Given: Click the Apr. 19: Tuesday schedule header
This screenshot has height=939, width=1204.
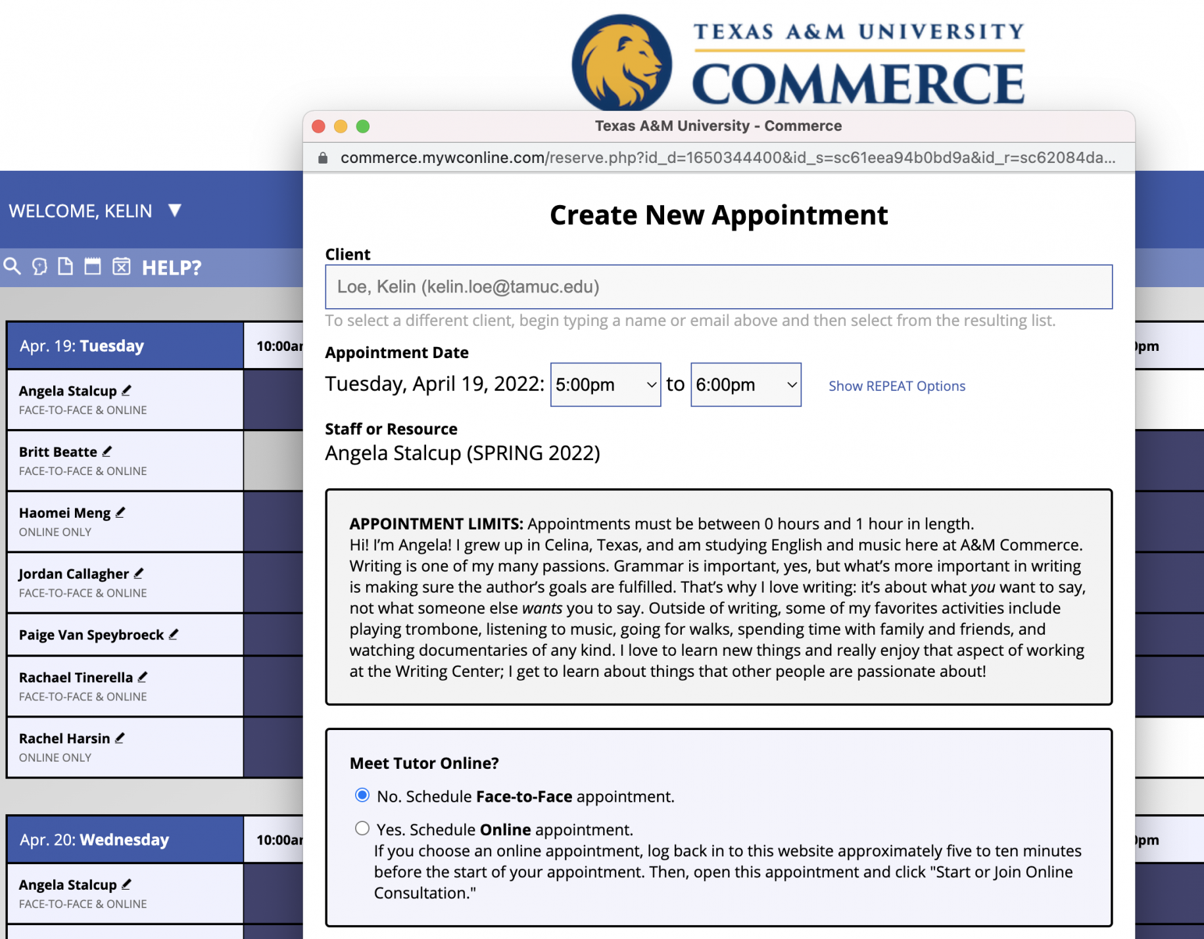Looking at the screenshot, I should click(125, 346).
